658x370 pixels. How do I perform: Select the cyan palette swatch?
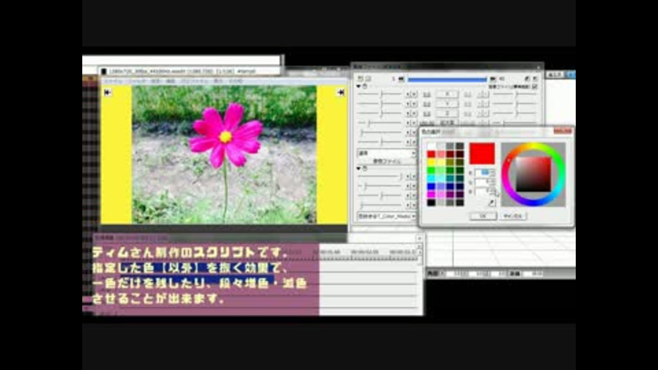point(431,178)
